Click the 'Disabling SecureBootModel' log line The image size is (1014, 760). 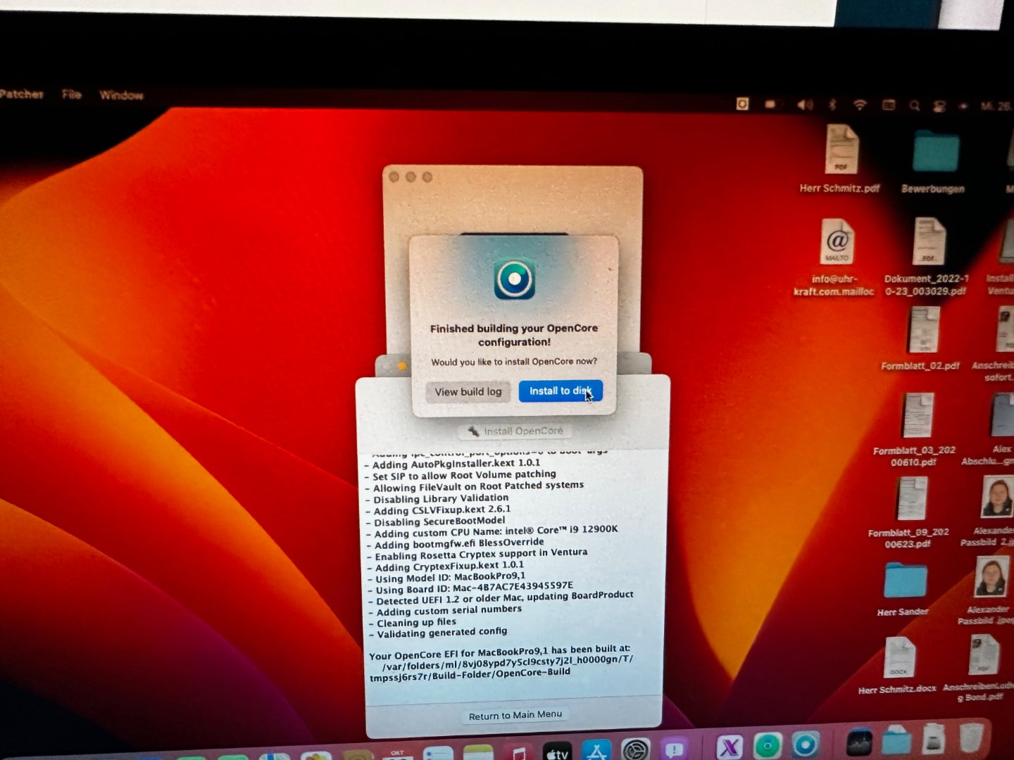coord(436,521)
